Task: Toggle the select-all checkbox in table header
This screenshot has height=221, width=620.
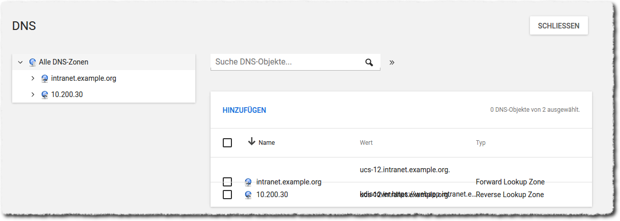Action: 227,143
